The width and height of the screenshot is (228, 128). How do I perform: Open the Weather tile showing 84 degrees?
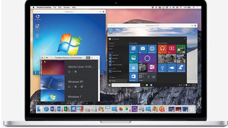[x=147, y=77]
